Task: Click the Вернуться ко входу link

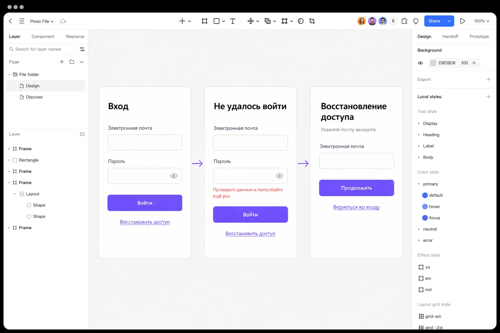Action: pyautogui.click(x=356, y=207)
